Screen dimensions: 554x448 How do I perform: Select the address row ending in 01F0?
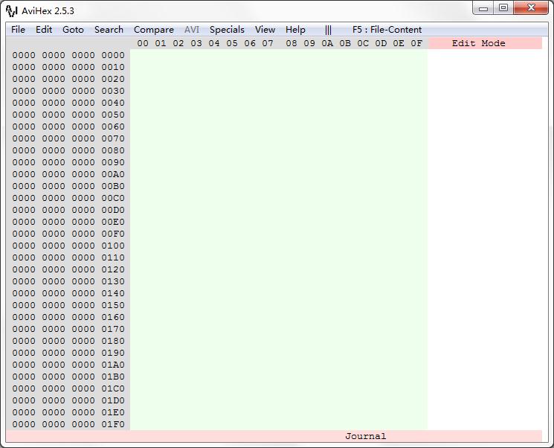click(x=68, y=424)
